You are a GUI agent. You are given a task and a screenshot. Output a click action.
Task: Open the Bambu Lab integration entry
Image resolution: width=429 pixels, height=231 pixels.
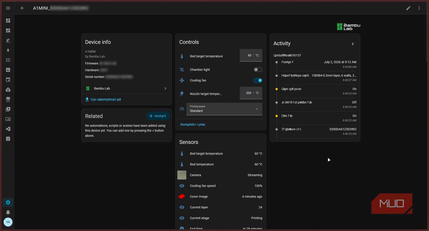pos(126,89)
